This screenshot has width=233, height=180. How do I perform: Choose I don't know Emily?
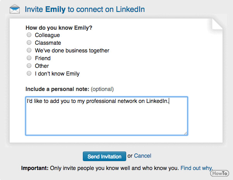coord(29,73)
